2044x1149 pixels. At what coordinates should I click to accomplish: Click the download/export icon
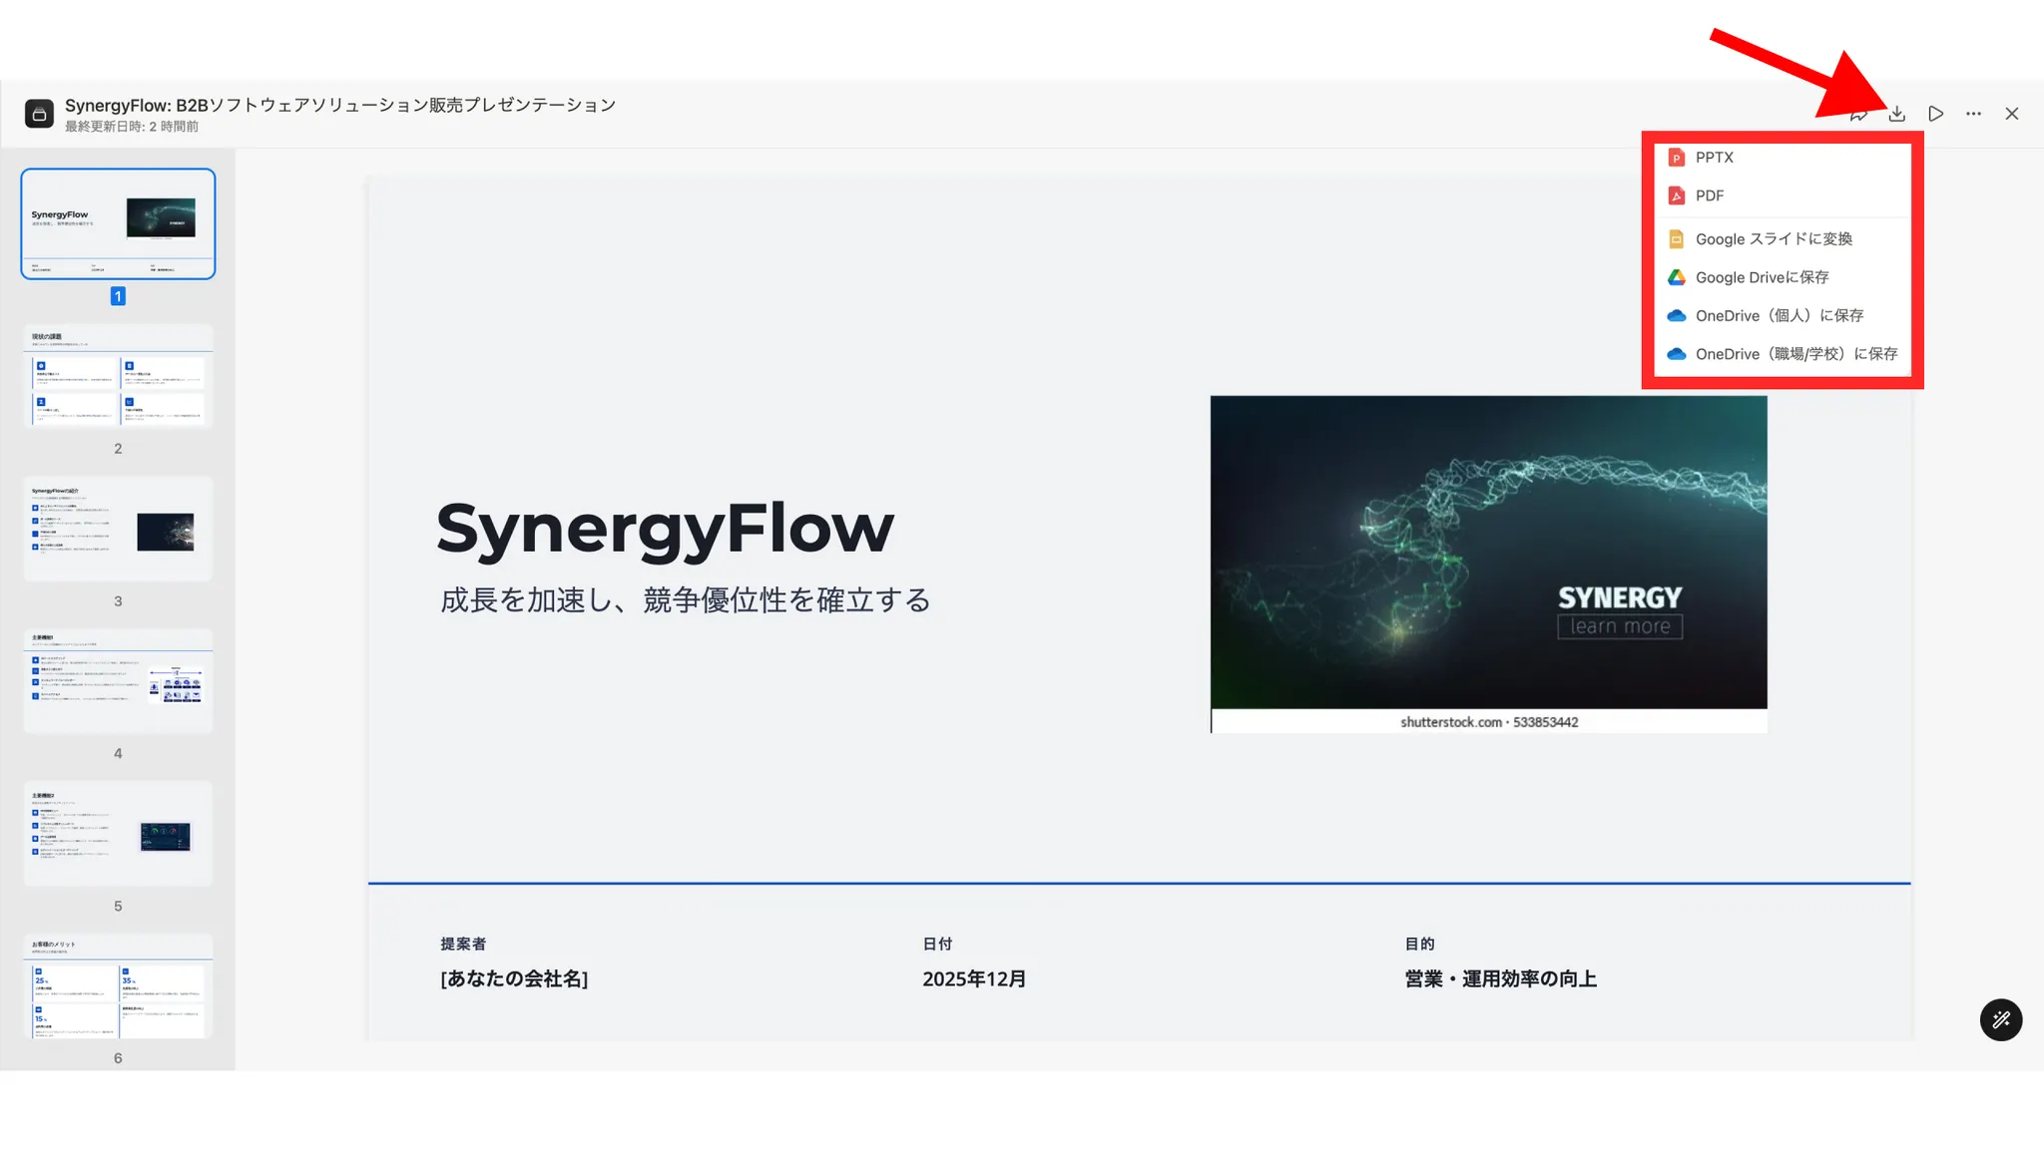[x=1896, y=114]
